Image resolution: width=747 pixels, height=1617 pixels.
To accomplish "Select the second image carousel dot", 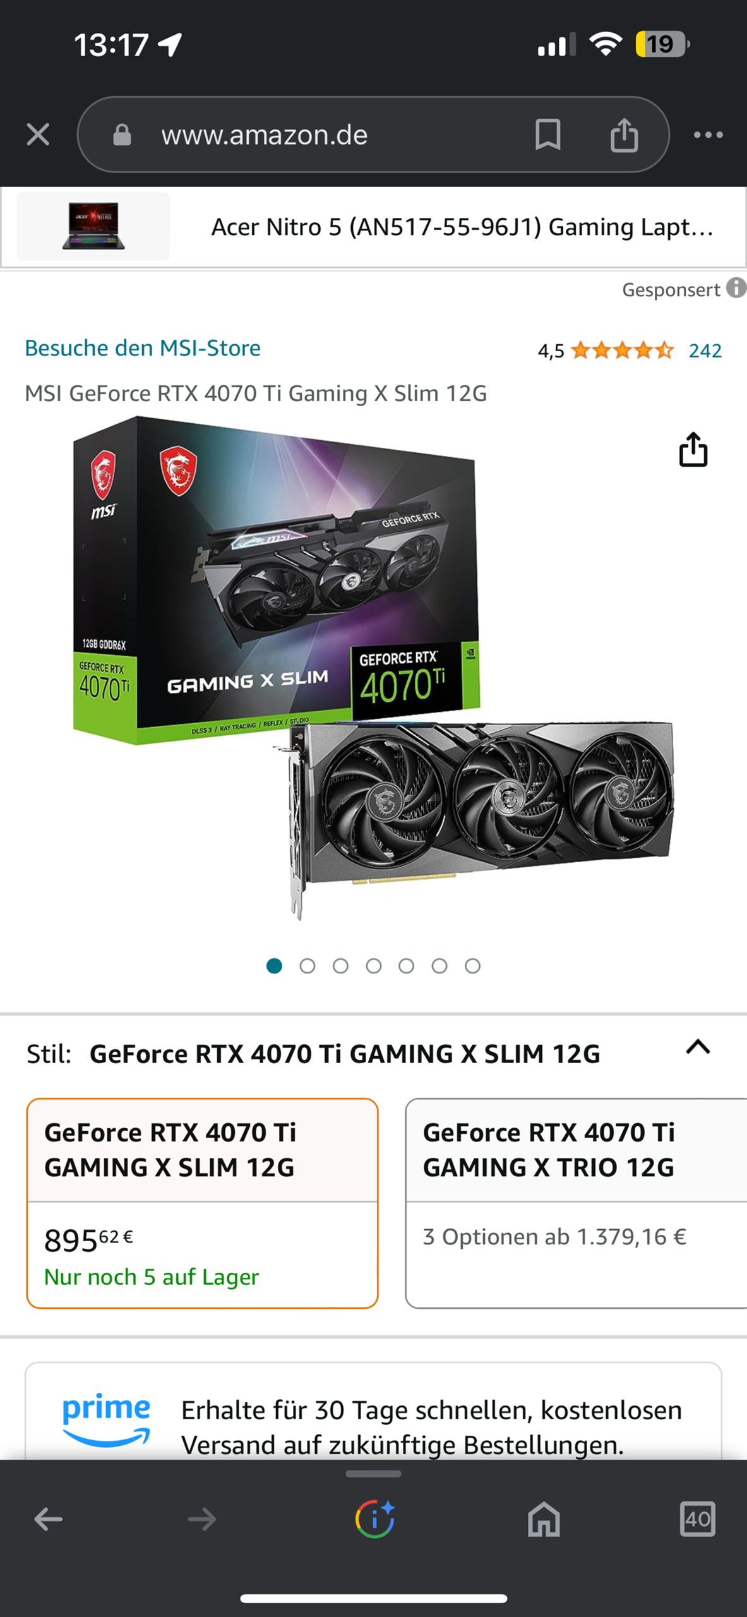I will pos(308,966).
